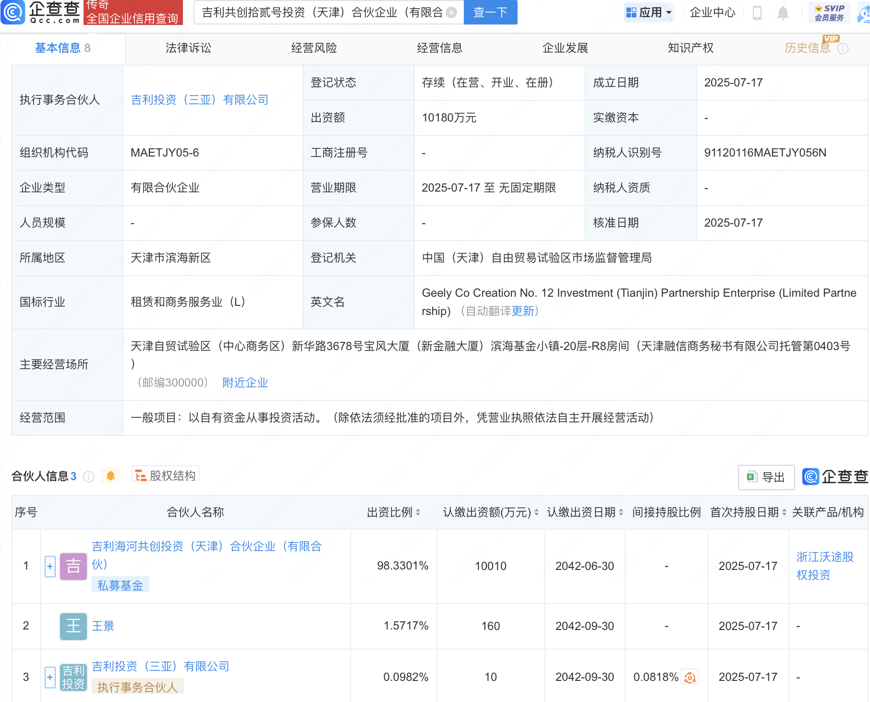This screenshot has height=702, width=870.
Task: Click the orange bell monitor icon
Action: 111,476
